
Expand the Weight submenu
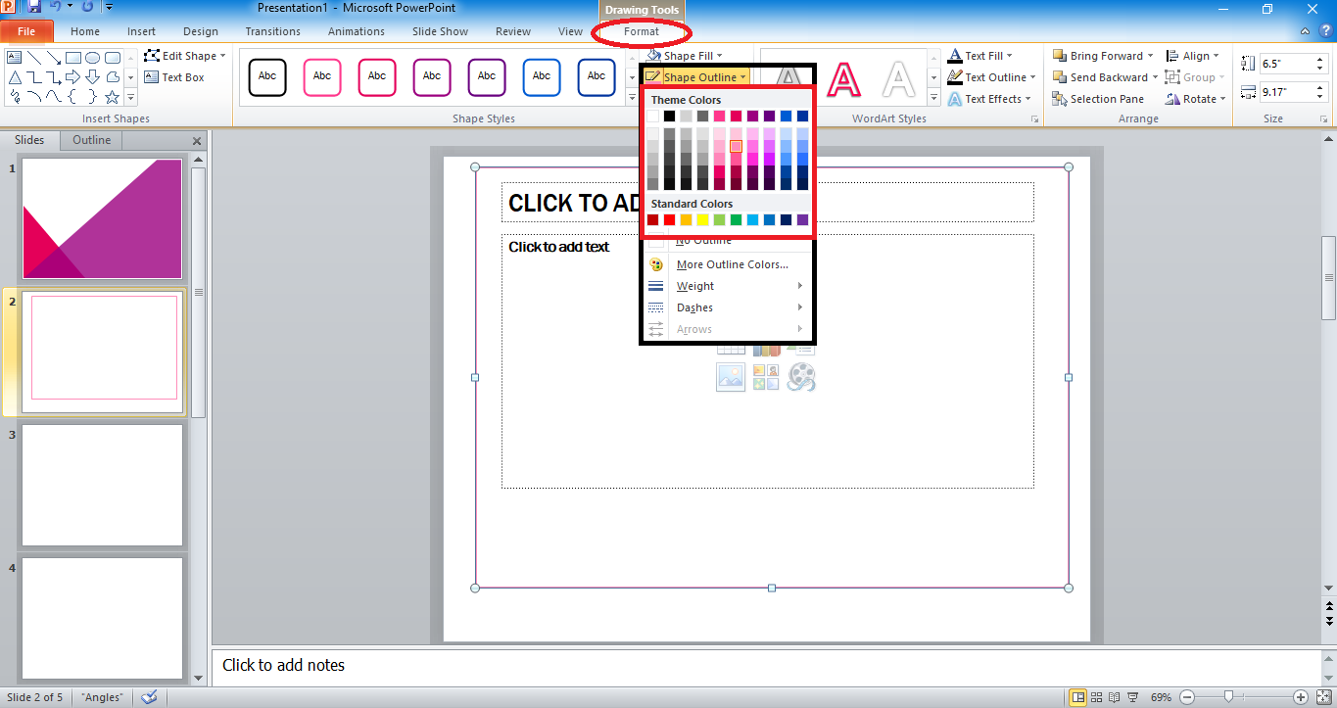(x=695, y=285)
